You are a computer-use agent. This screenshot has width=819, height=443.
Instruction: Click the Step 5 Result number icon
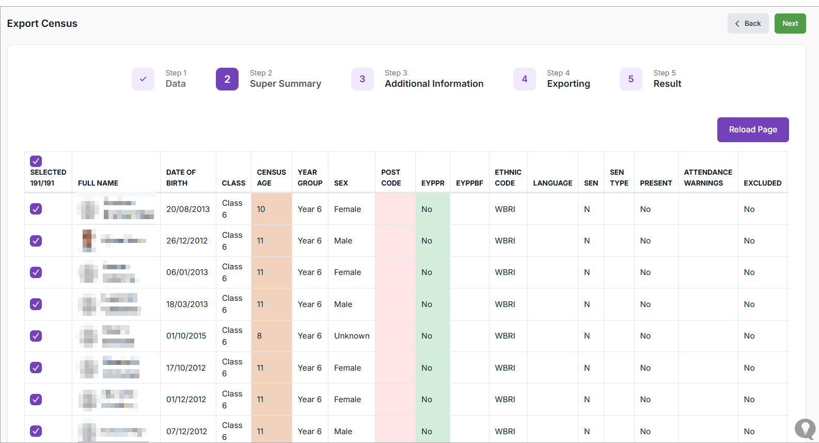point(631,79)
